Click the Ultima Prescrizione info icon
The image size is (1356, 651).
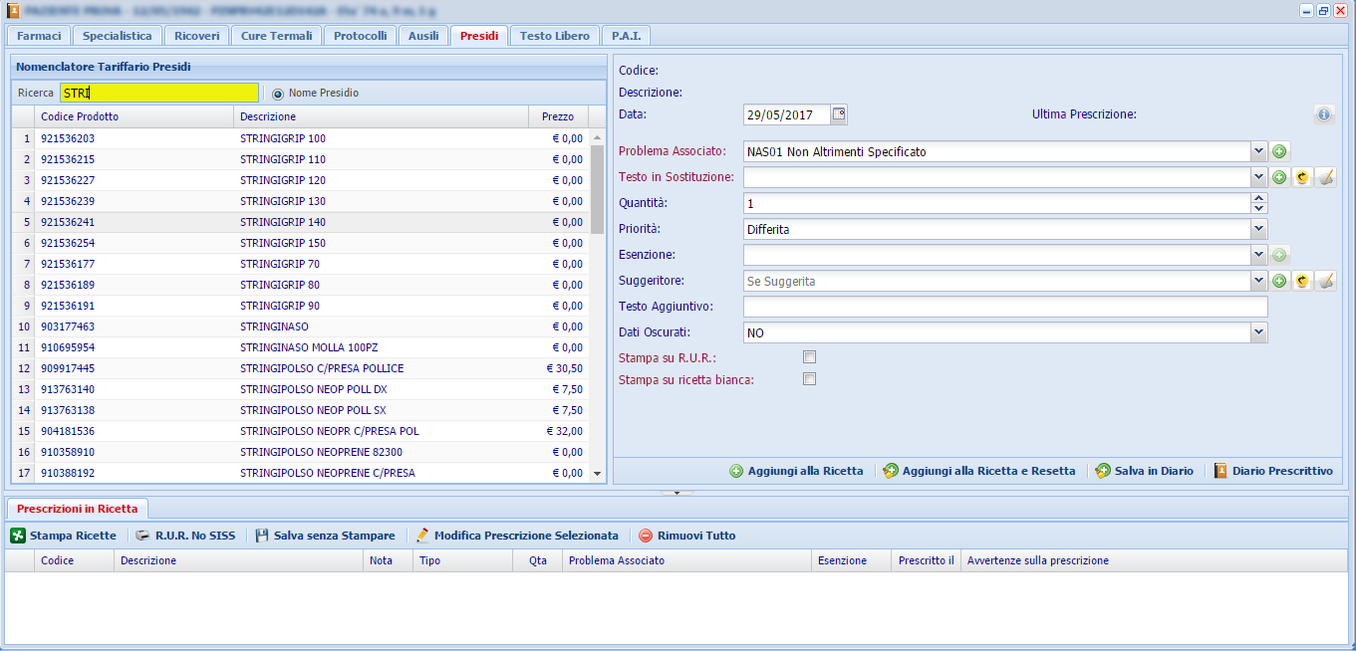1324,114
